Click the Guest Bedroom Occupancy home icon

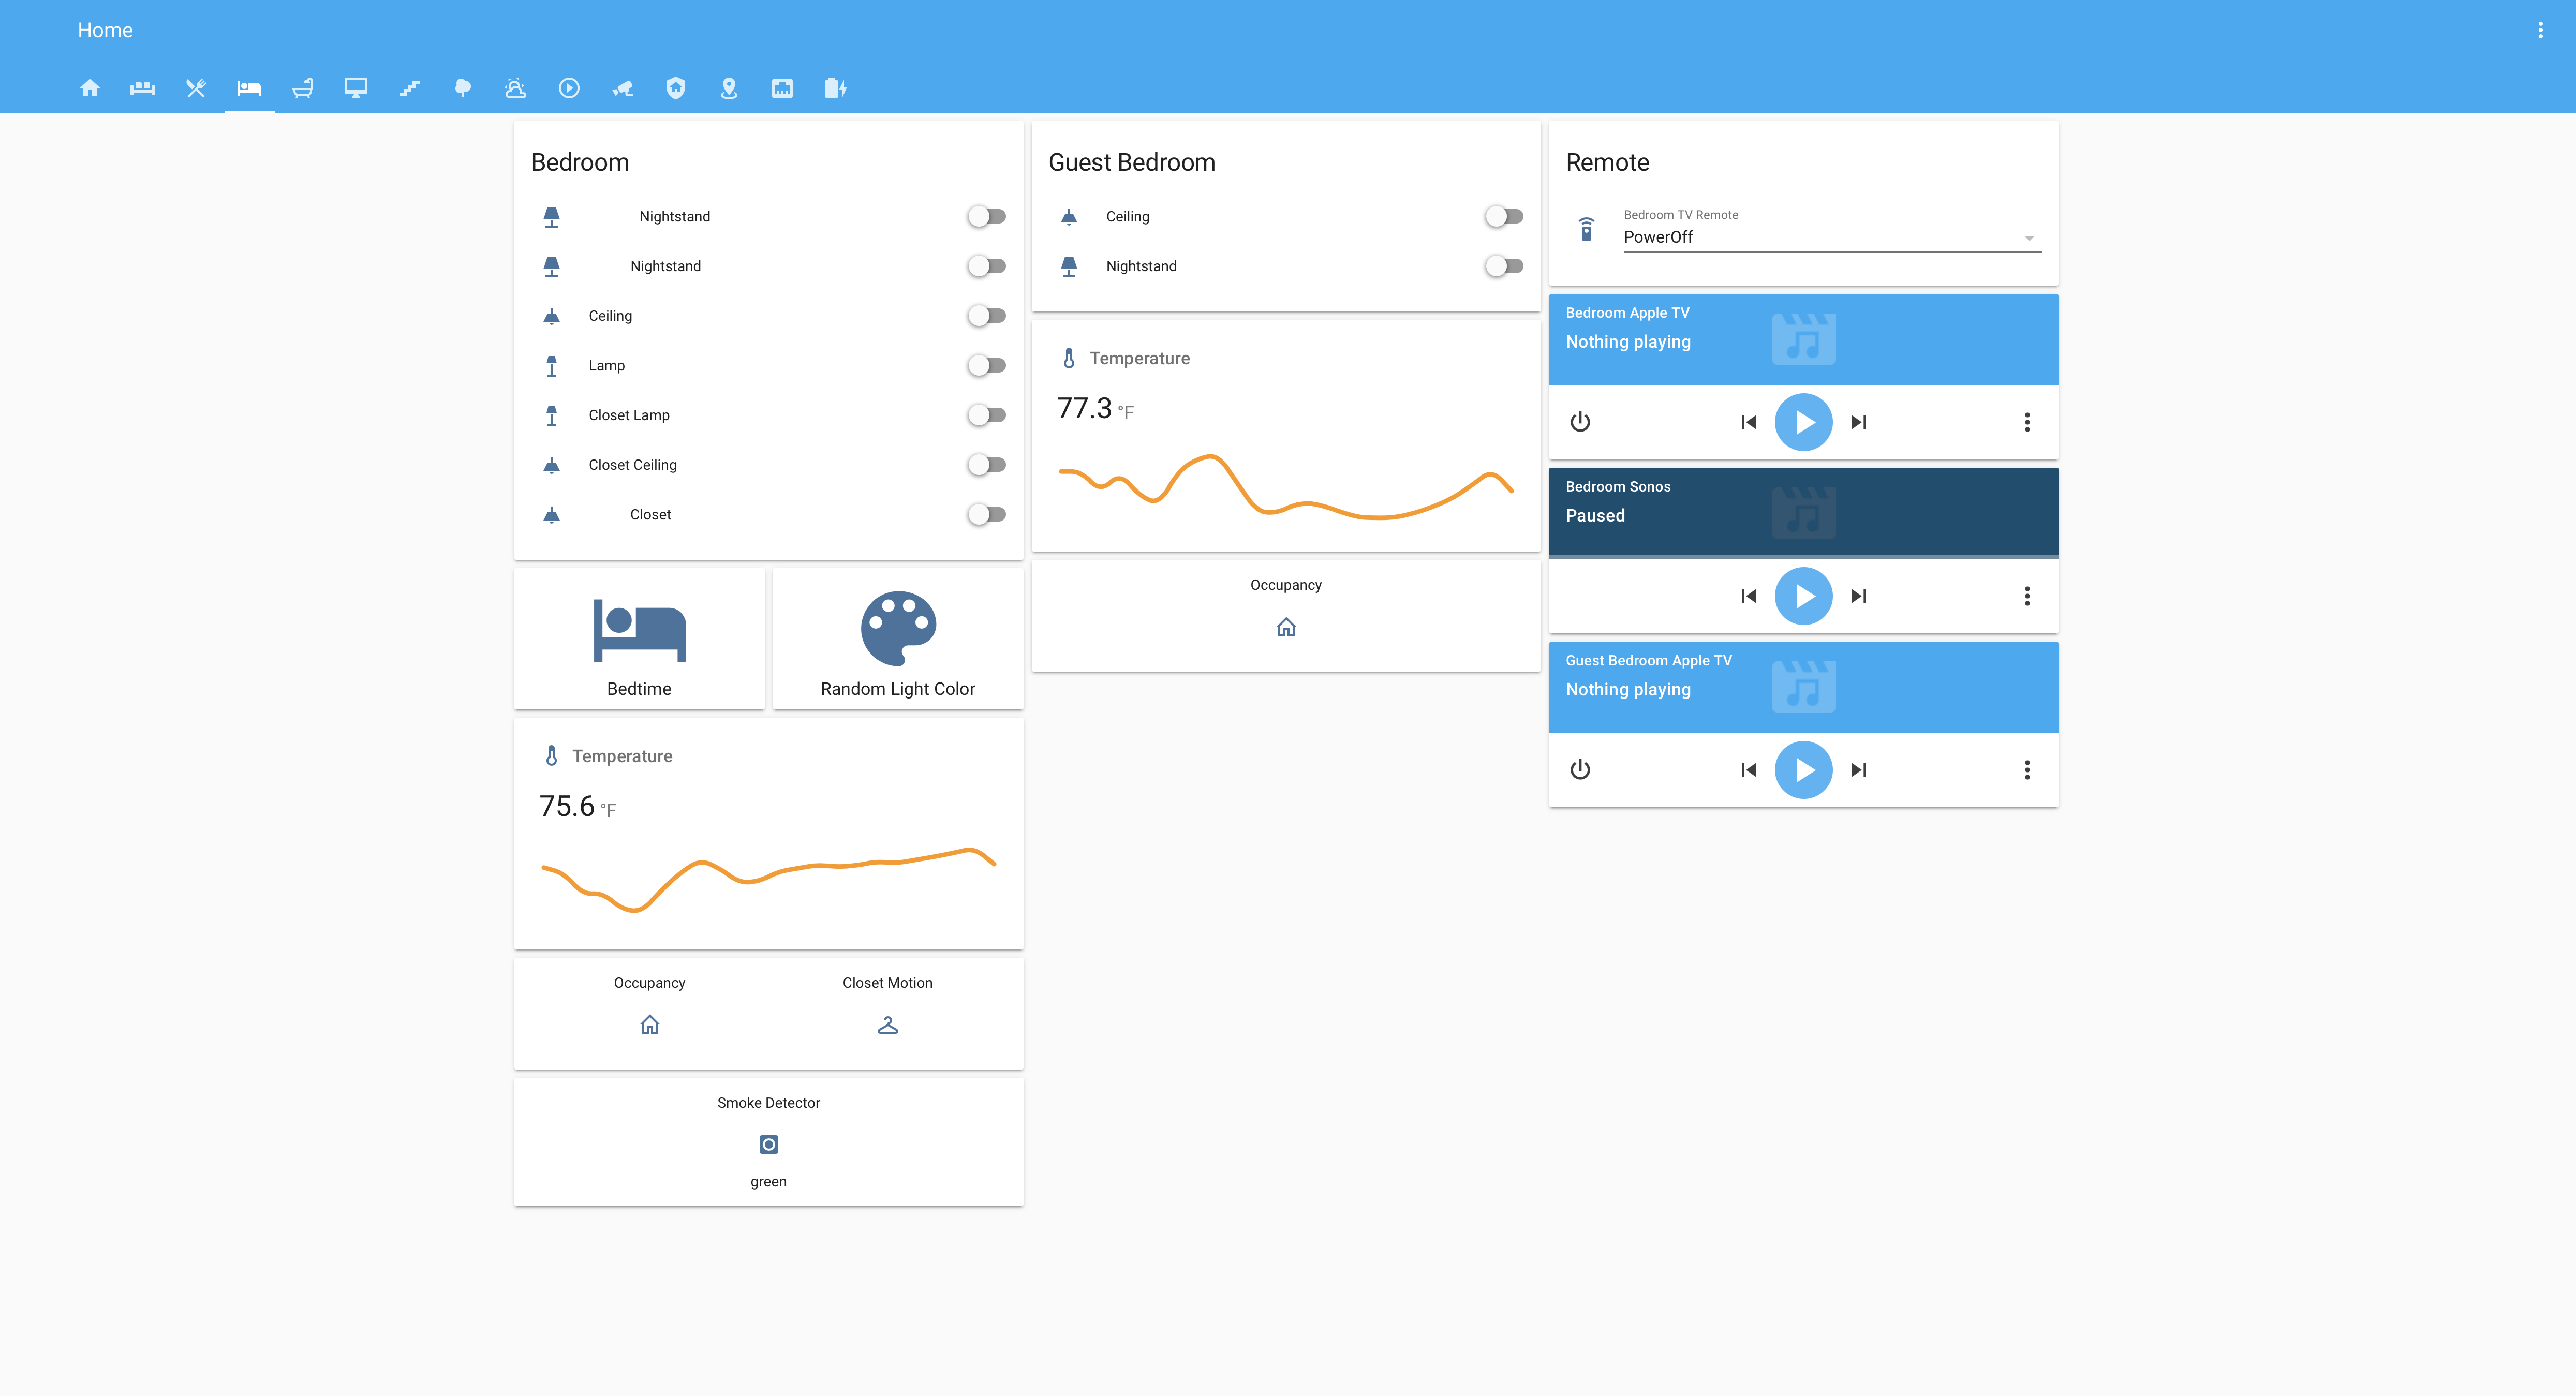pyautogui.click(x=1286, y=627)
